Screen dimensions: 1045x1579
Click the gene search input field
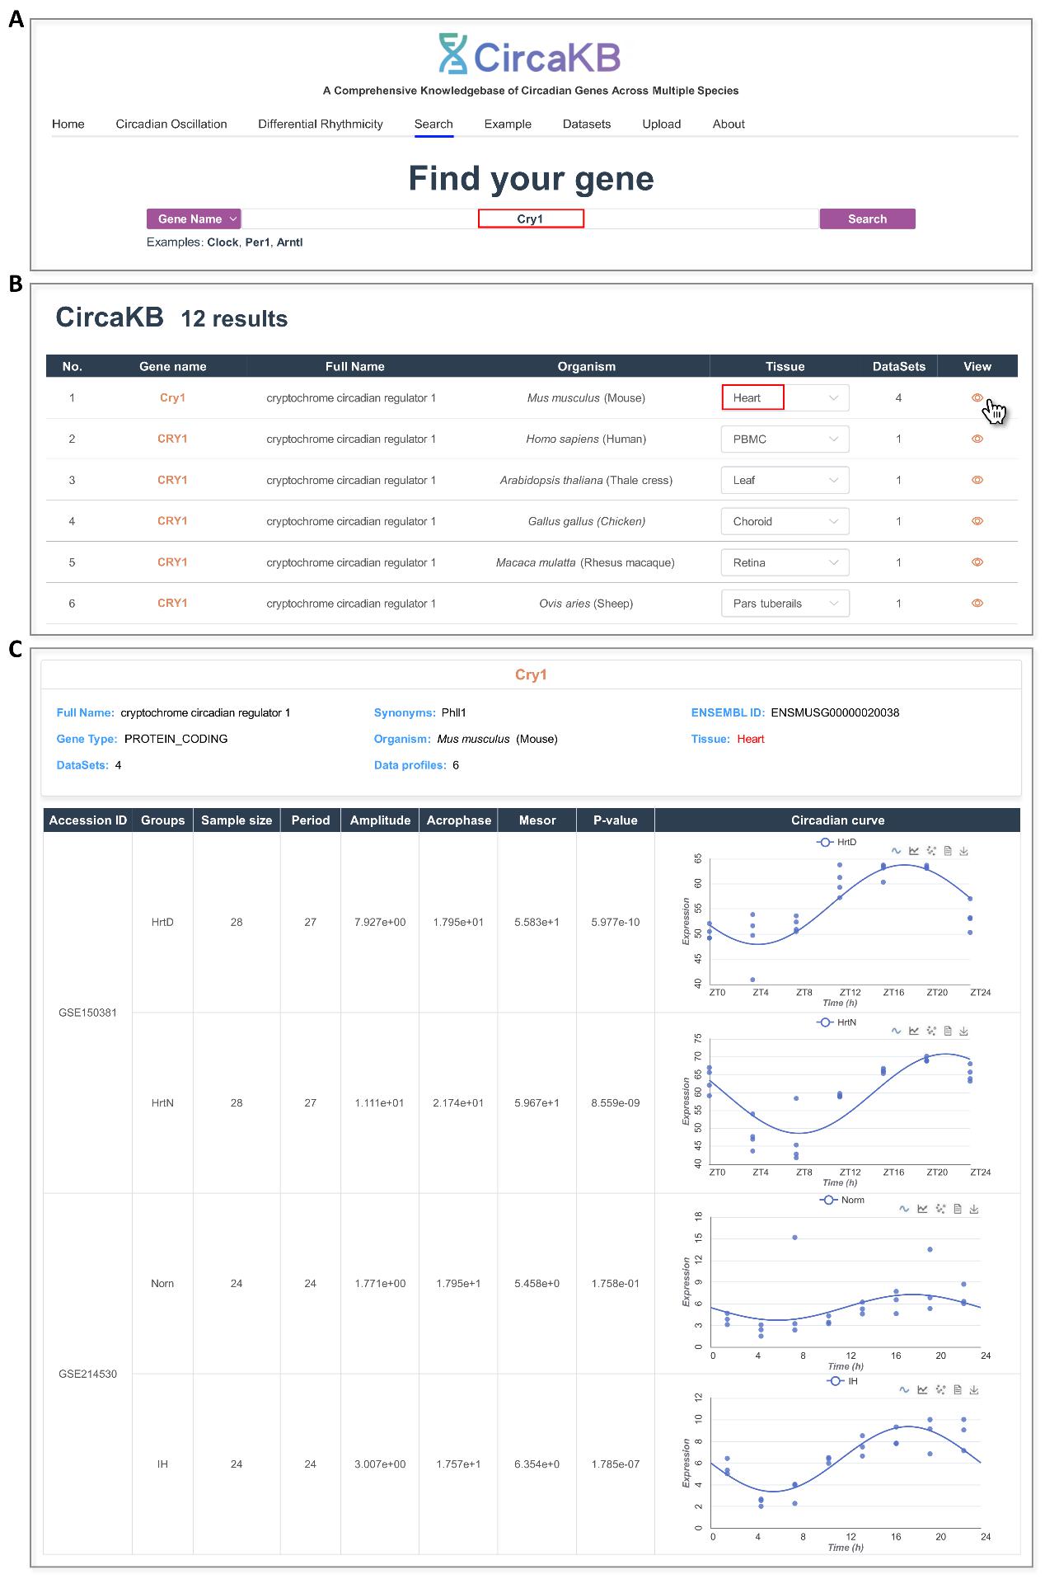click(x=530, y=219)
